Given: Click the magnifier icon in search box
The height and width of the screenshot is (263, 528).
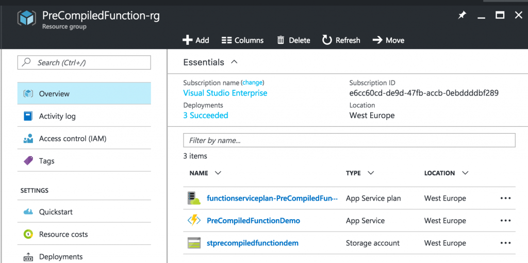Looking at the screenshot, I should 26,62.
